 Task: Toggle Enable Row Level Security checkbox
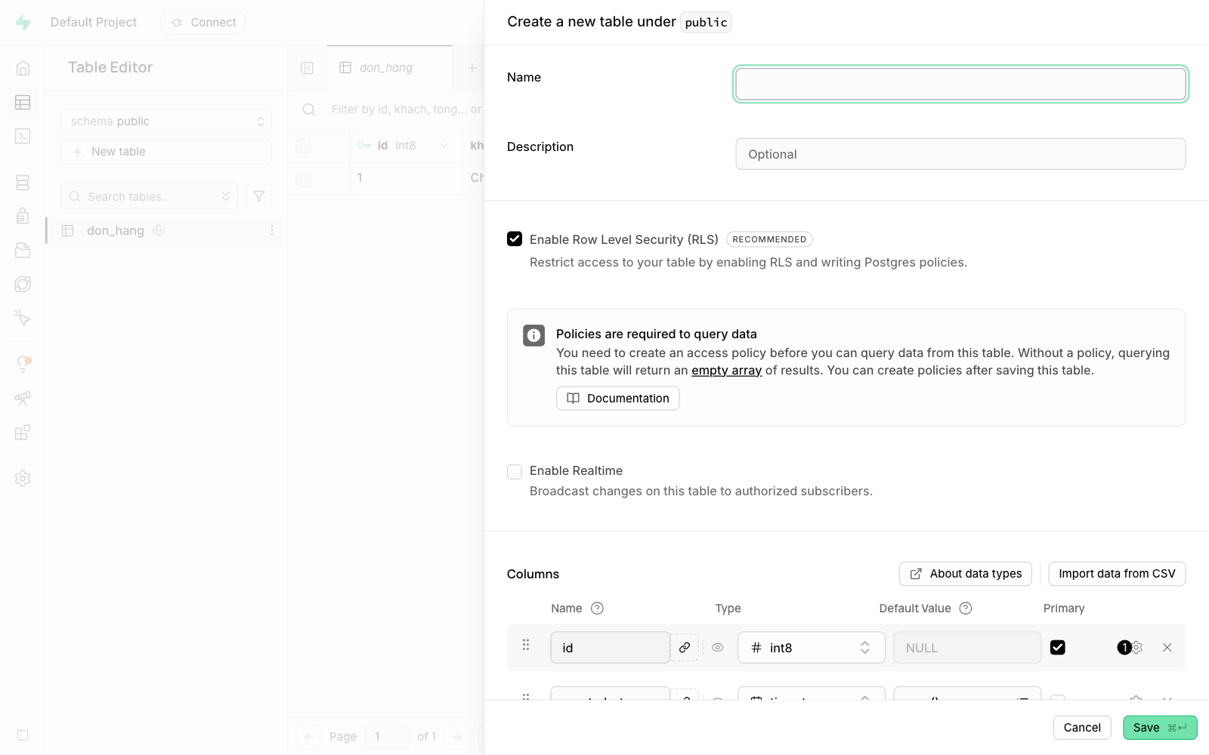tap(515, 239)
